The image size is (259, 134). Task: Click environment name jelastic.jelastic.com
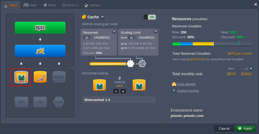click(x=187, y=116)
